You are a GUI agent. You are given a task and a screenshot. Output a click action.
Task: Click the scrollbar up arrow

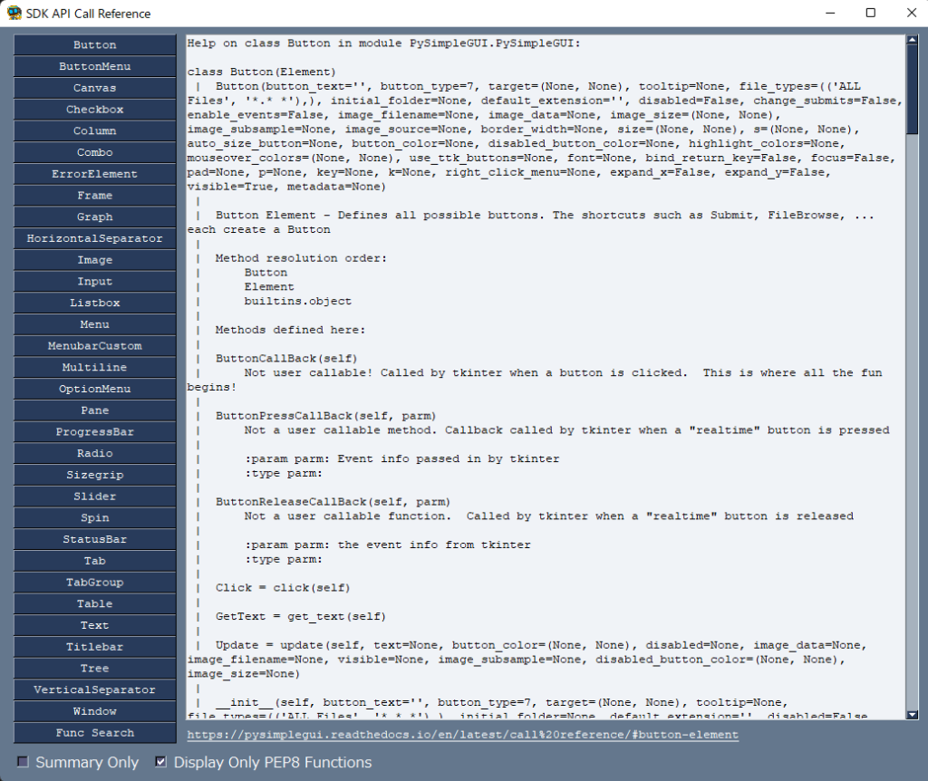(x=912, y=41)
